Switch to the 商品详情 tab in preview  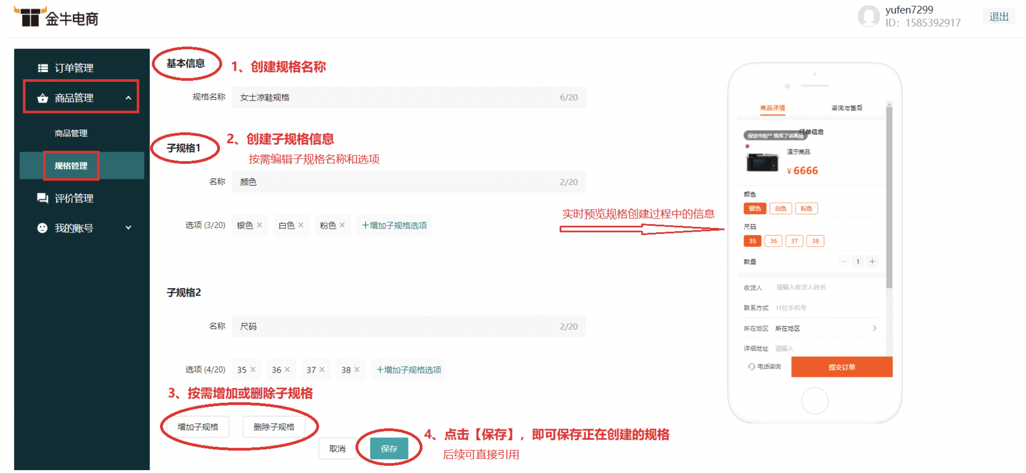(x=772, y=108)
